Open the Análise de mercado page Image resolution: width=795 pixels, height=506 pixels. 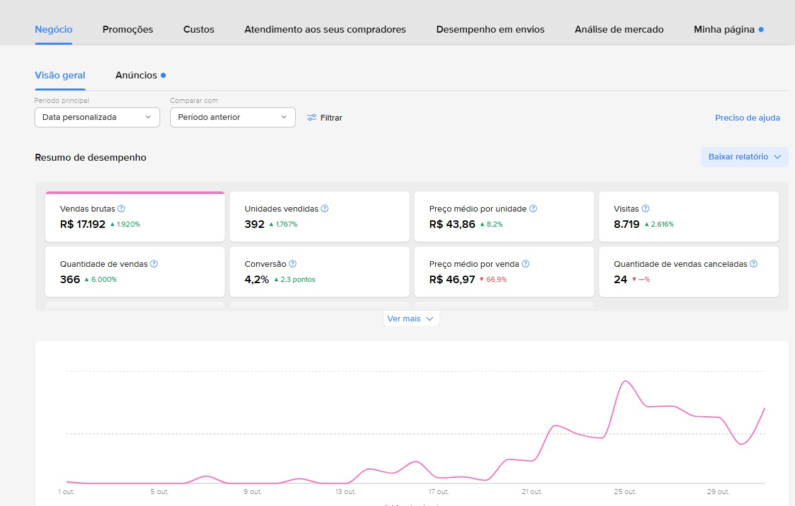[619, 29]
